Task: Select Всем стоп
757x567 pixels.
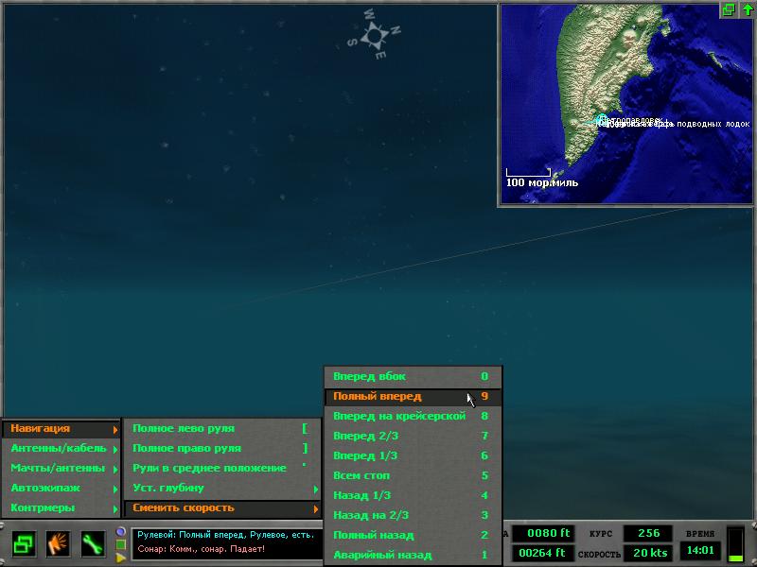Action: pos(413,475)
